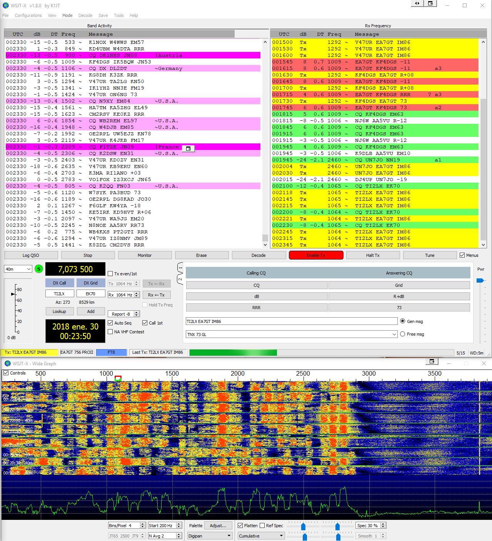Select the Free msg radio button
Screen dimensions: 492x541
tap(402, 334)
